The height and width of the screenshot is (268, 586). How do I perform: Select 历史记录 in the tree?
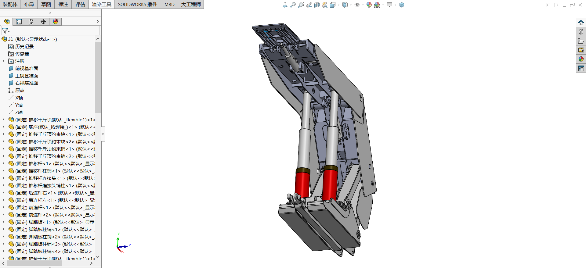(x=21, y=46)
